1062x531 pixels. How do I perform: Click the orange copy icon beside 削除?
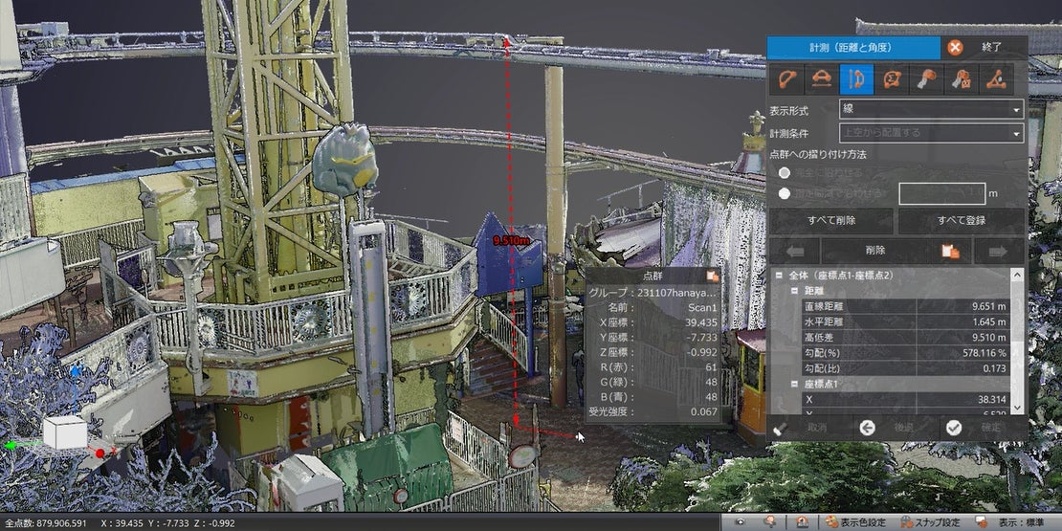(950, 251)
